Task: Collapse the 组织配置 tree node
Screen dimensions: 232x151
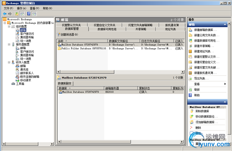Action: click(9, 26)
